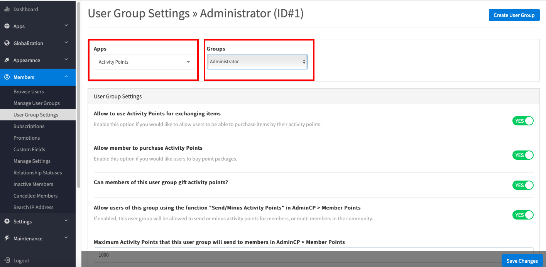The width and height of the screenshot is (546, 267).
Task: Open Relationship Statuses menu item
Action: [38, 172]
